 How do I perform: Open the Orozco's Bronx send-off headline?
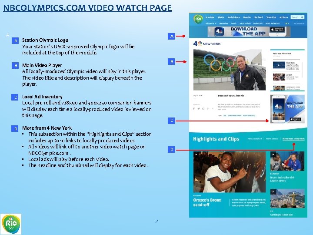(x=207, y=202)
